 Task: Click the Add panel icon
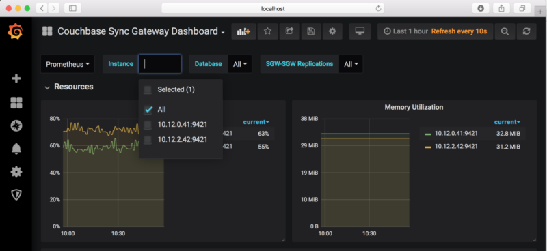(x=243, y=31)
